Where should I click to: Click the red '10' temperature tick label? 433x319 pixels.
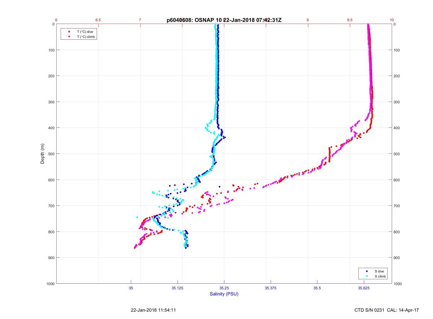coord(392,20)
